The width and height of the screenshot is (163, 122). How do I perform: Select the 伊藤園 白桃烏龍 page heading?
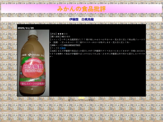point(81,19)
